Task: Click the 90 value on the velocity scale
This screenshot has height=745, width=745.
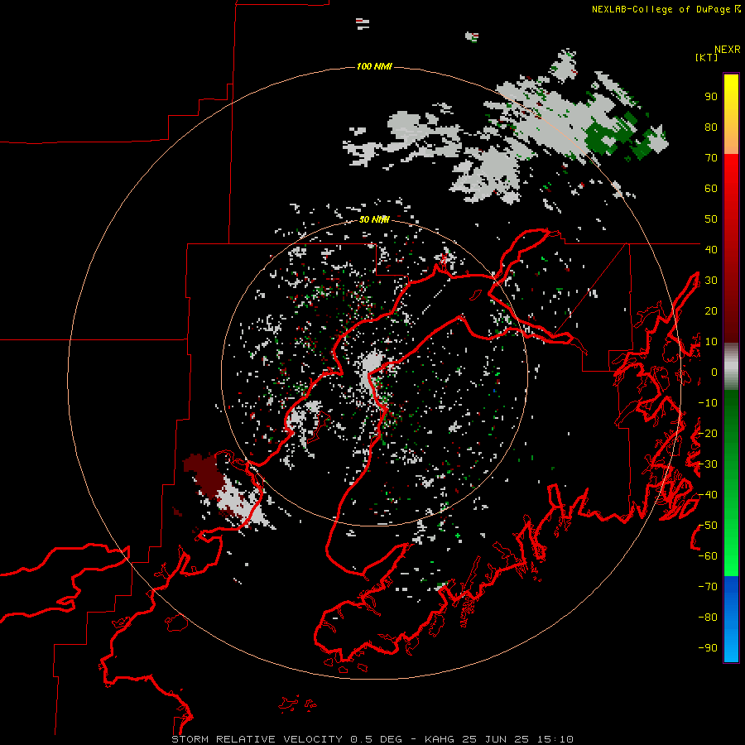Action: tap(711, 97)
